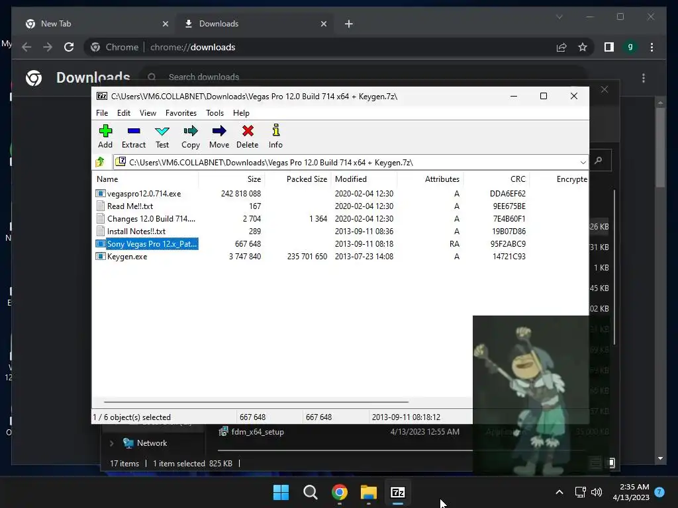Select fdm_x64_setup in Explorer window
678x508 pixels.
pyautogui.click(x=258, y=431)
